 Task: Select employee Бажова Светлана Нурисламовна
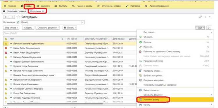pyautogui.click(x=29, y=44)
